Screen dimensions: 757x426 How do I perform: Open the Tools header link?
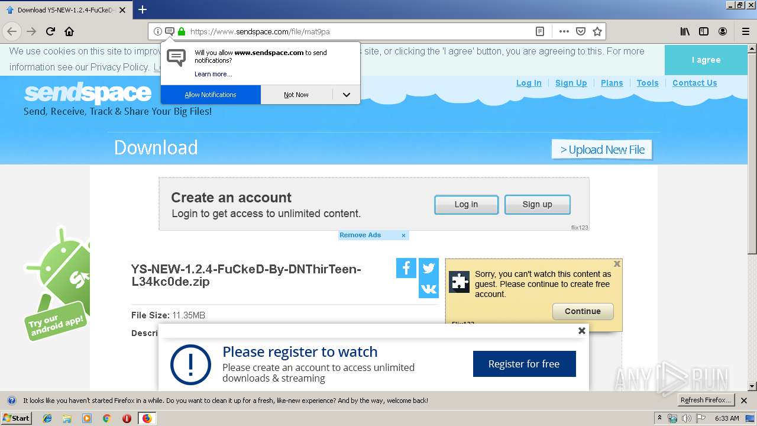click(648, 83)
